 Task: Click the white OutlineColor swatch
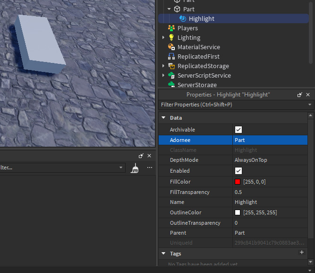tap(238, 213)
